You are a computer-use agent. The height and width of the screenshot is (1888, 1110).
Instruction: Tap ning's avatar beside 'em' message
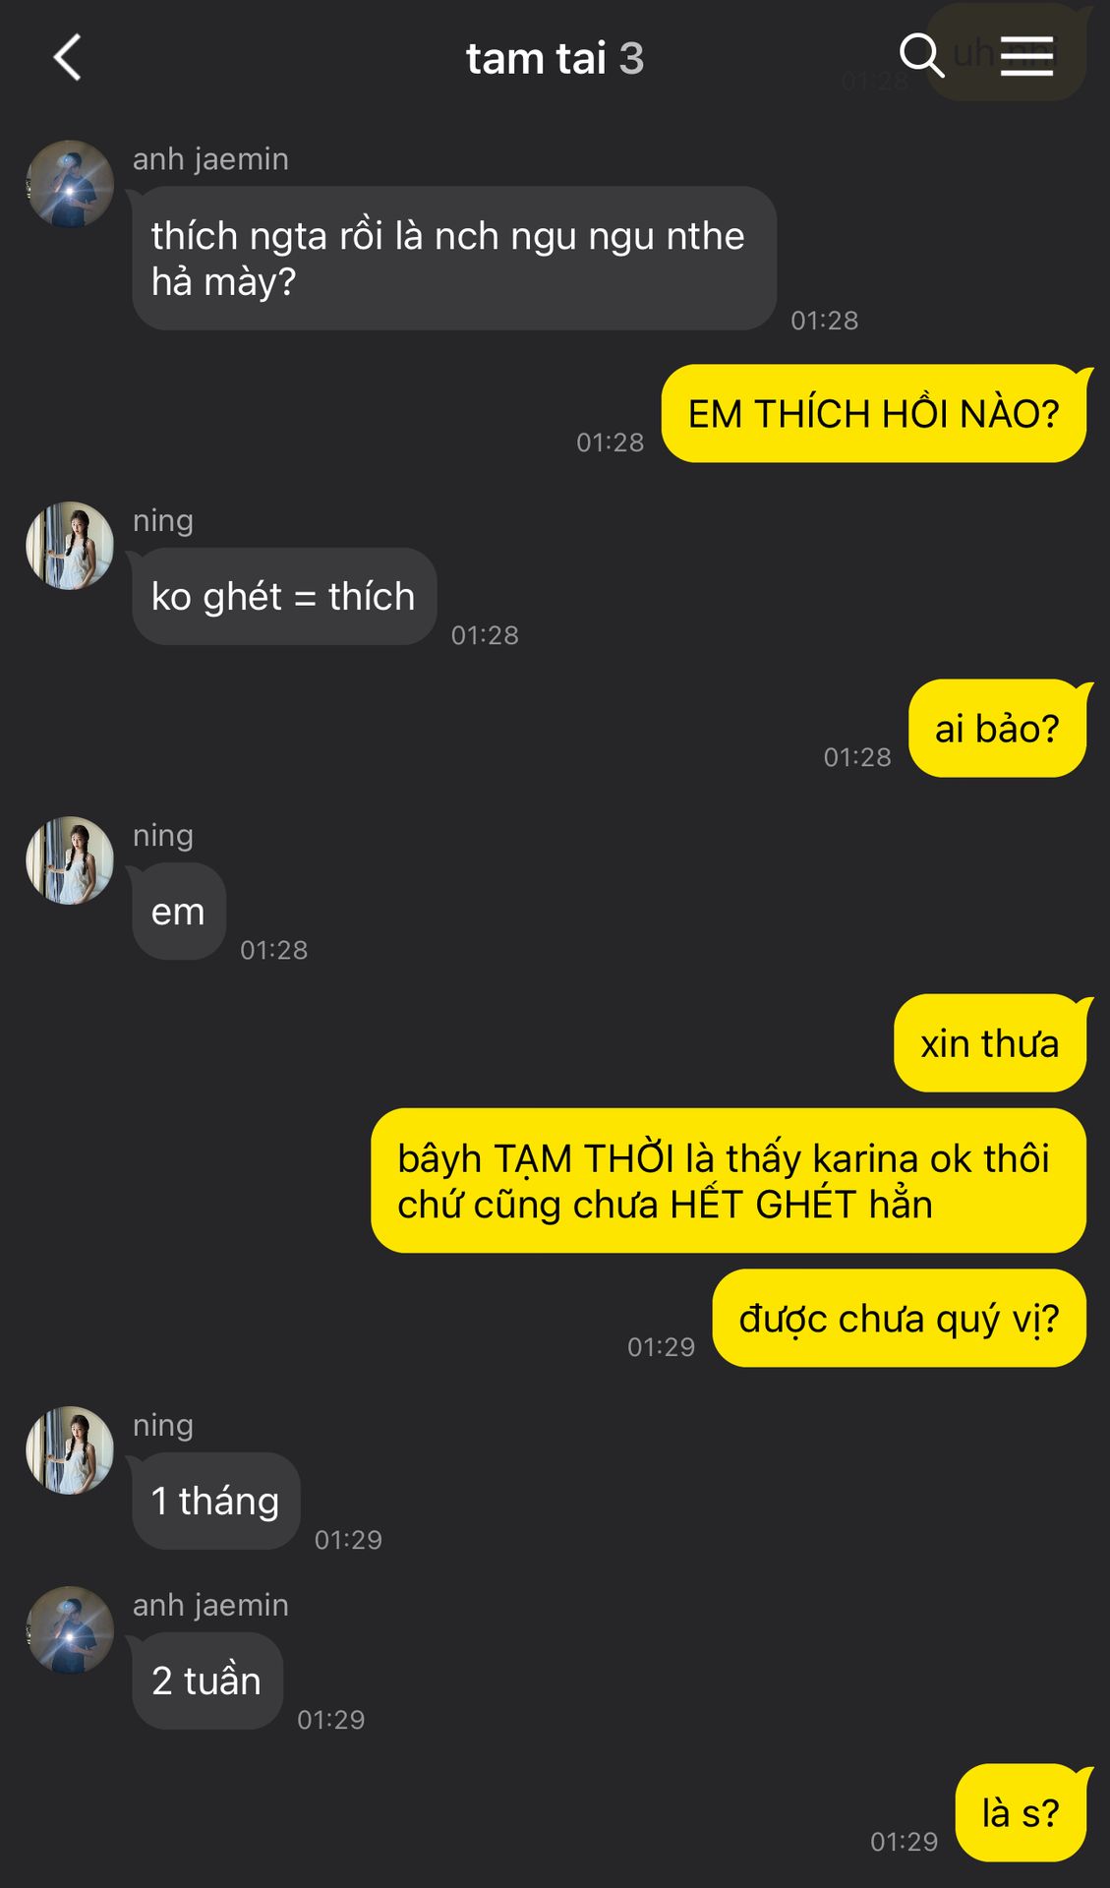pyautogui.click(x=70, y=860)
